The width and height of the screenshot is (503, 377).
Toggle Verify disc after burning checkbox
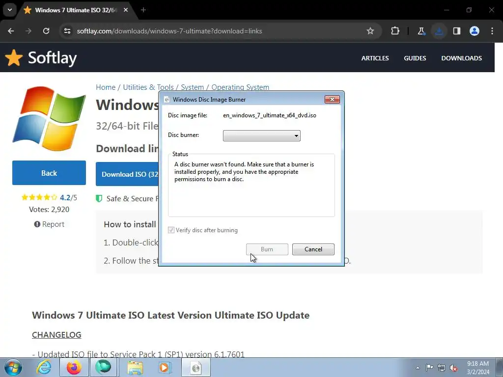[x=171, y=230]
